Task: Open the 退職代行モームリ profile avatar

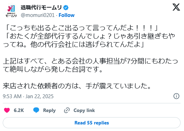Action: point(11,11)
